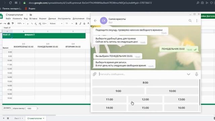Add a new sheet with plus icon
This screenshot has height=121, width=215.
4,118
